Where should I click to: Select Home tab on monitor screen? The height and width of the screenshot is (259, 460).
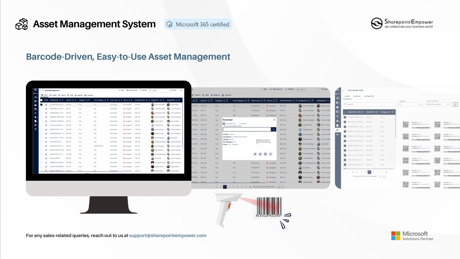(x=44, y=95)
